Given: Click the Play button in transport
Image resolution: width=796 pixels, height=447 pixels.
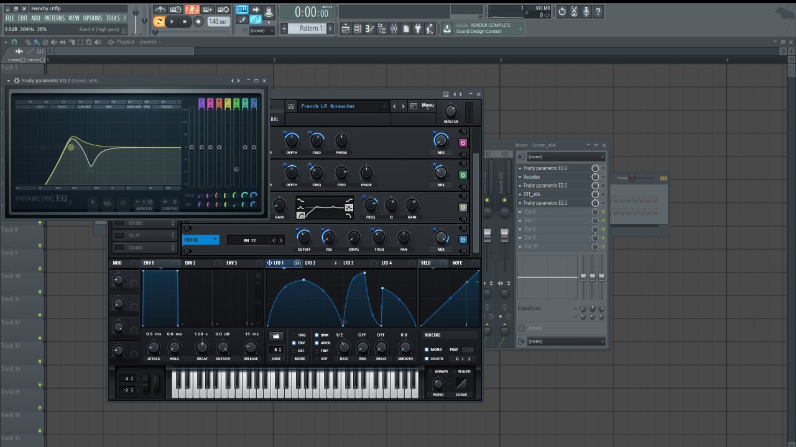Looking at the screenshot, I should (x=172, y=22).
